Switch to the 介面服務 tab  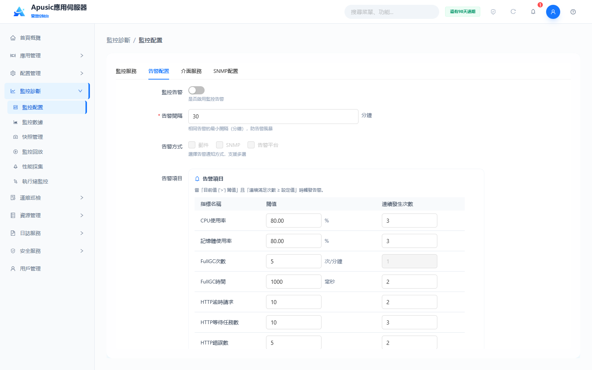pyautogui.click(x=191, y=71)
